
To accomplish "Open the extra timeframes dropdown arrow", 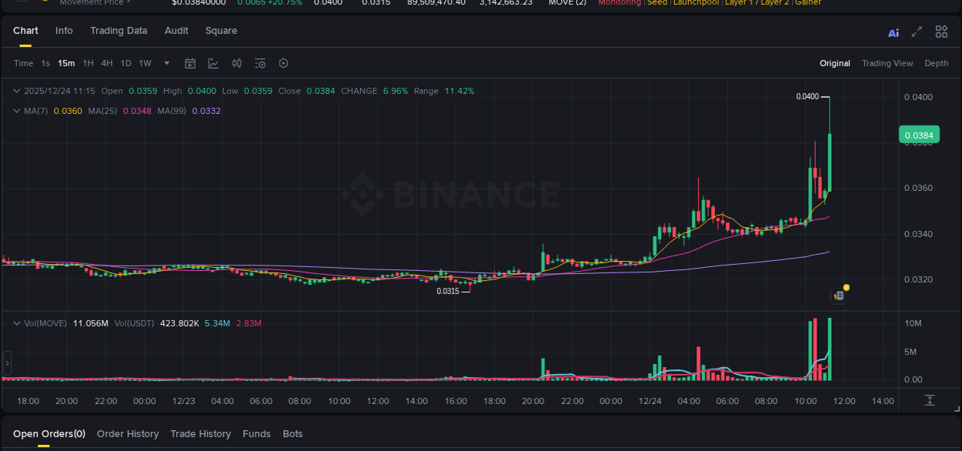I will click(166, 63).
